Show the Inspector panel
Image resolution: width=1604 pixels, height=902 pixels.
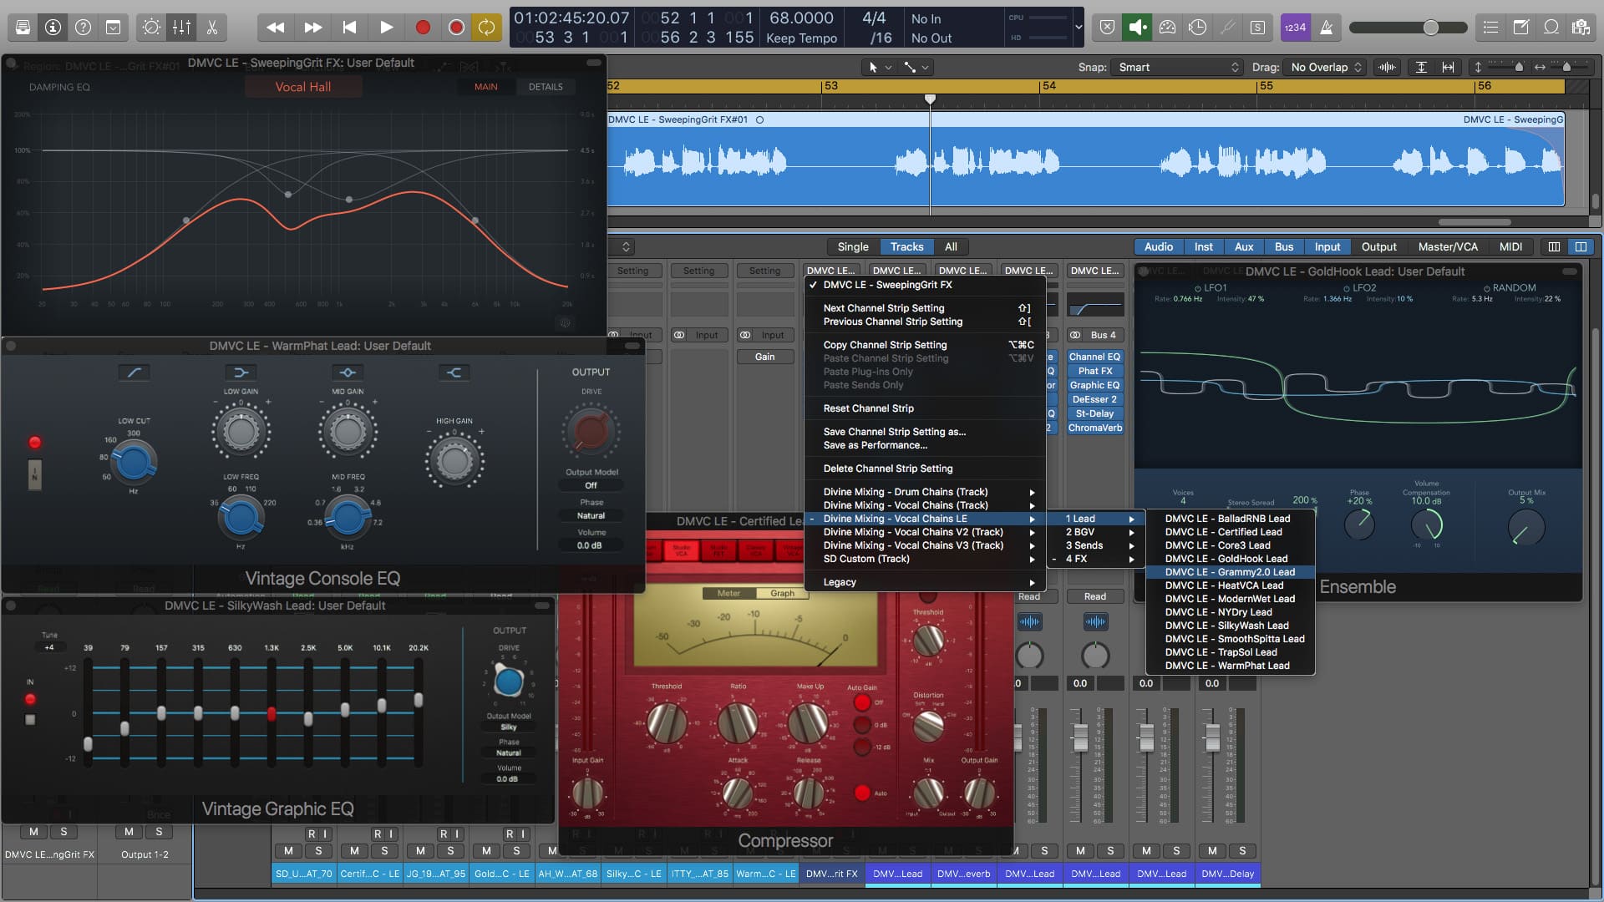tap(53, 28)
